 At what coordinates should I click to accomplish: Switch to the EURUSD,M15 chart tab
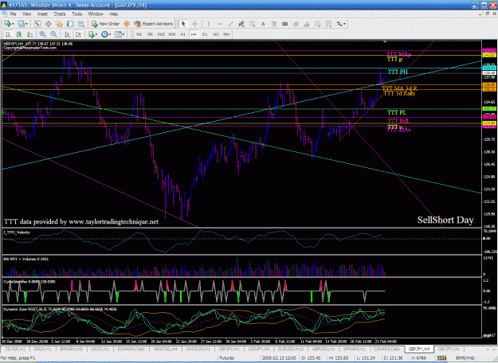tap(290, 349)
